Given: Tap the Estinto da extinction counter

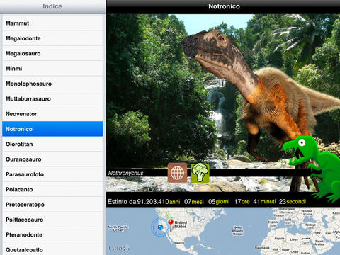Looking at the screenshot, I should click(x=207, y=202).
